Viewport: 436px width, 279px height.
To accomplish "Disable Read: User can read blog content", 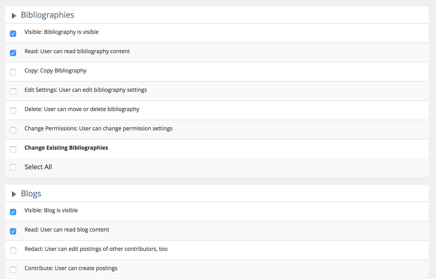I will pos(13,231).
